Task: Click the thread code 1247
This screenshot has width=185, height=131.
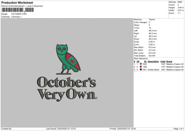Action: coord(163,64)
